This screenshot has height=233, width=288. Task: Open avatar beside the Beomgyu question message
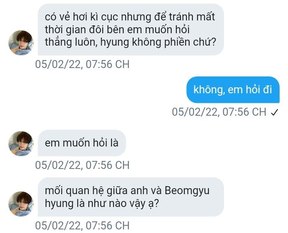pos(21,204)
